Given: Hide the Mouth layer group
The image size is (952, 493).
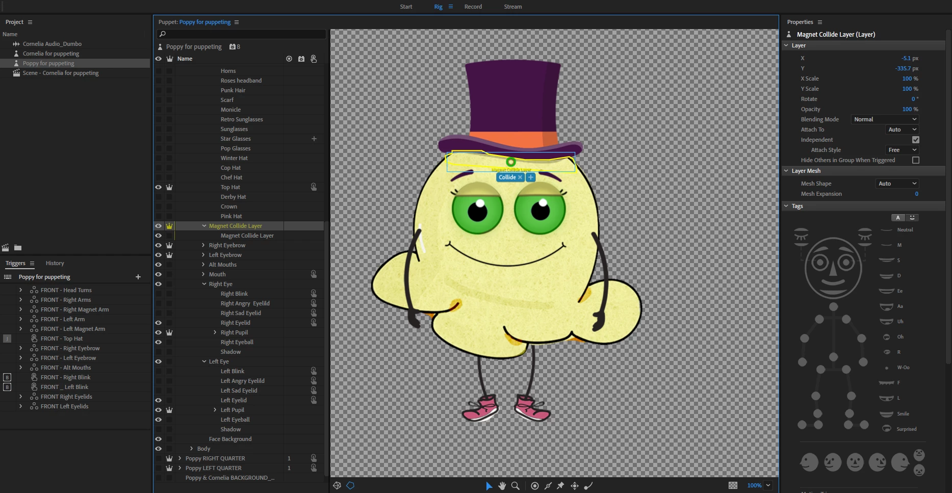Looking at the screenshot, I should coord(159,274).
